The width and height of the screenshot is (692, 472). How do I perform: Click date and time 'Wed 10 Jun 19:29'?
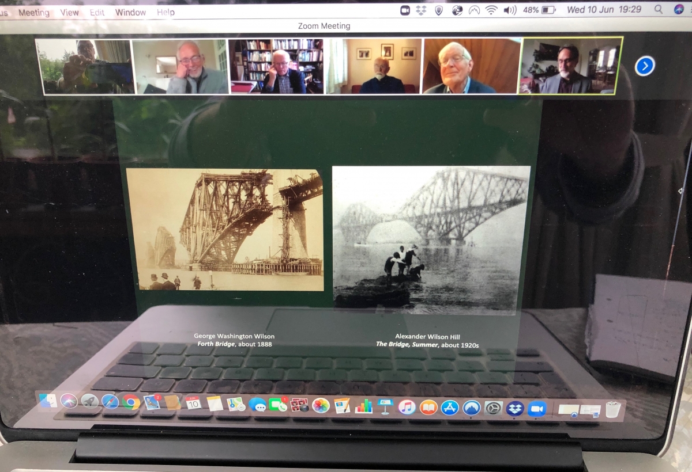tap(604, 10)
